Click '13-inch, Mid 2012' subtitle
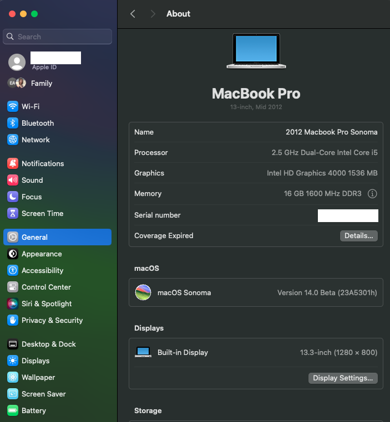Viewport: 390px width, 422px height. point(256,107)
